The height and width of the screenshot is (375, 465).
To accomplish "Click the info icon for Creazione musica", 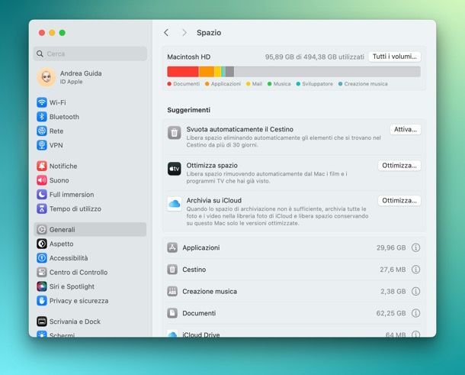I will click(415, 291).
